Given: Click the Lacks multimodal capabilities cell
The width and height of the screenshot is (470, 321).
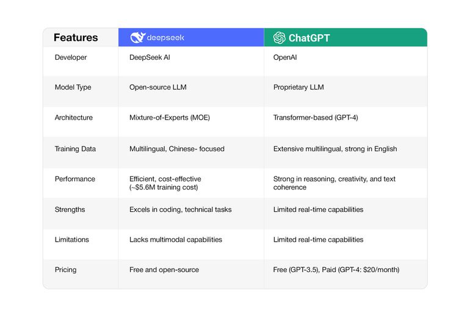Looking at the screenshot, I should [176, 239].
